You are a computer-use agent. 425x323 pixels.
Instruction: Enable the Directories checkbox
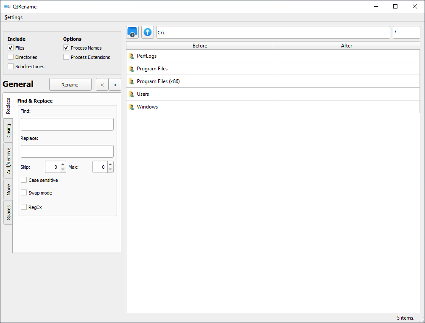click(11, 57)
